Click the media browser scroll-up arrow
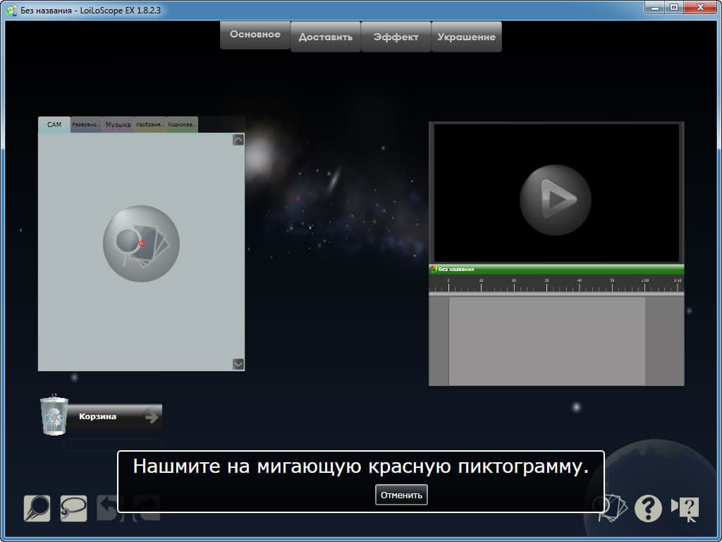722x542 pixels. tap(238, 140)
